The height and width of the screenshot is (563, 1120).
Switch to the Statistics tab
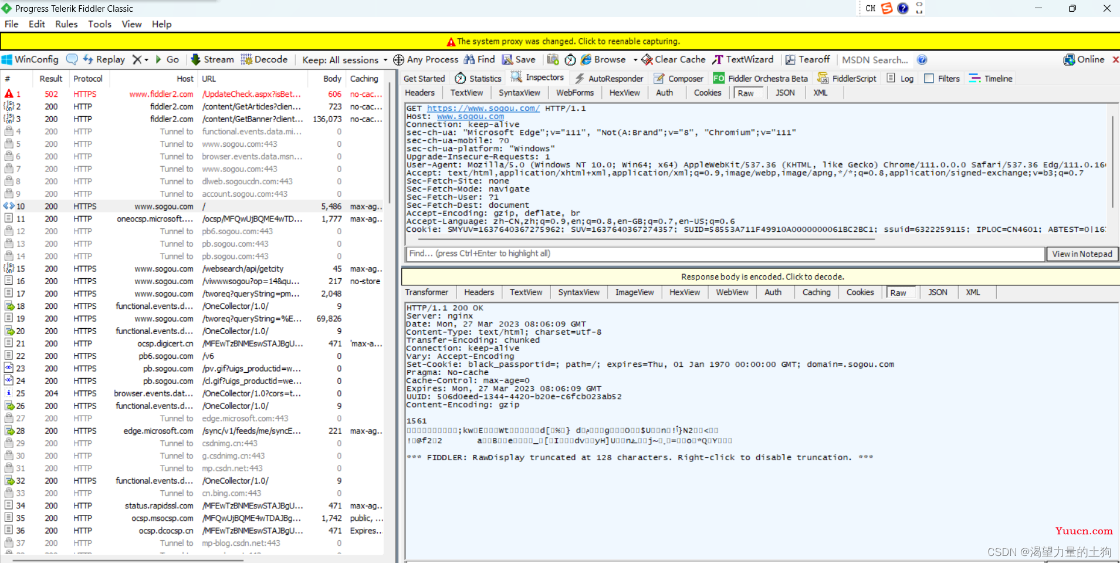478,78
